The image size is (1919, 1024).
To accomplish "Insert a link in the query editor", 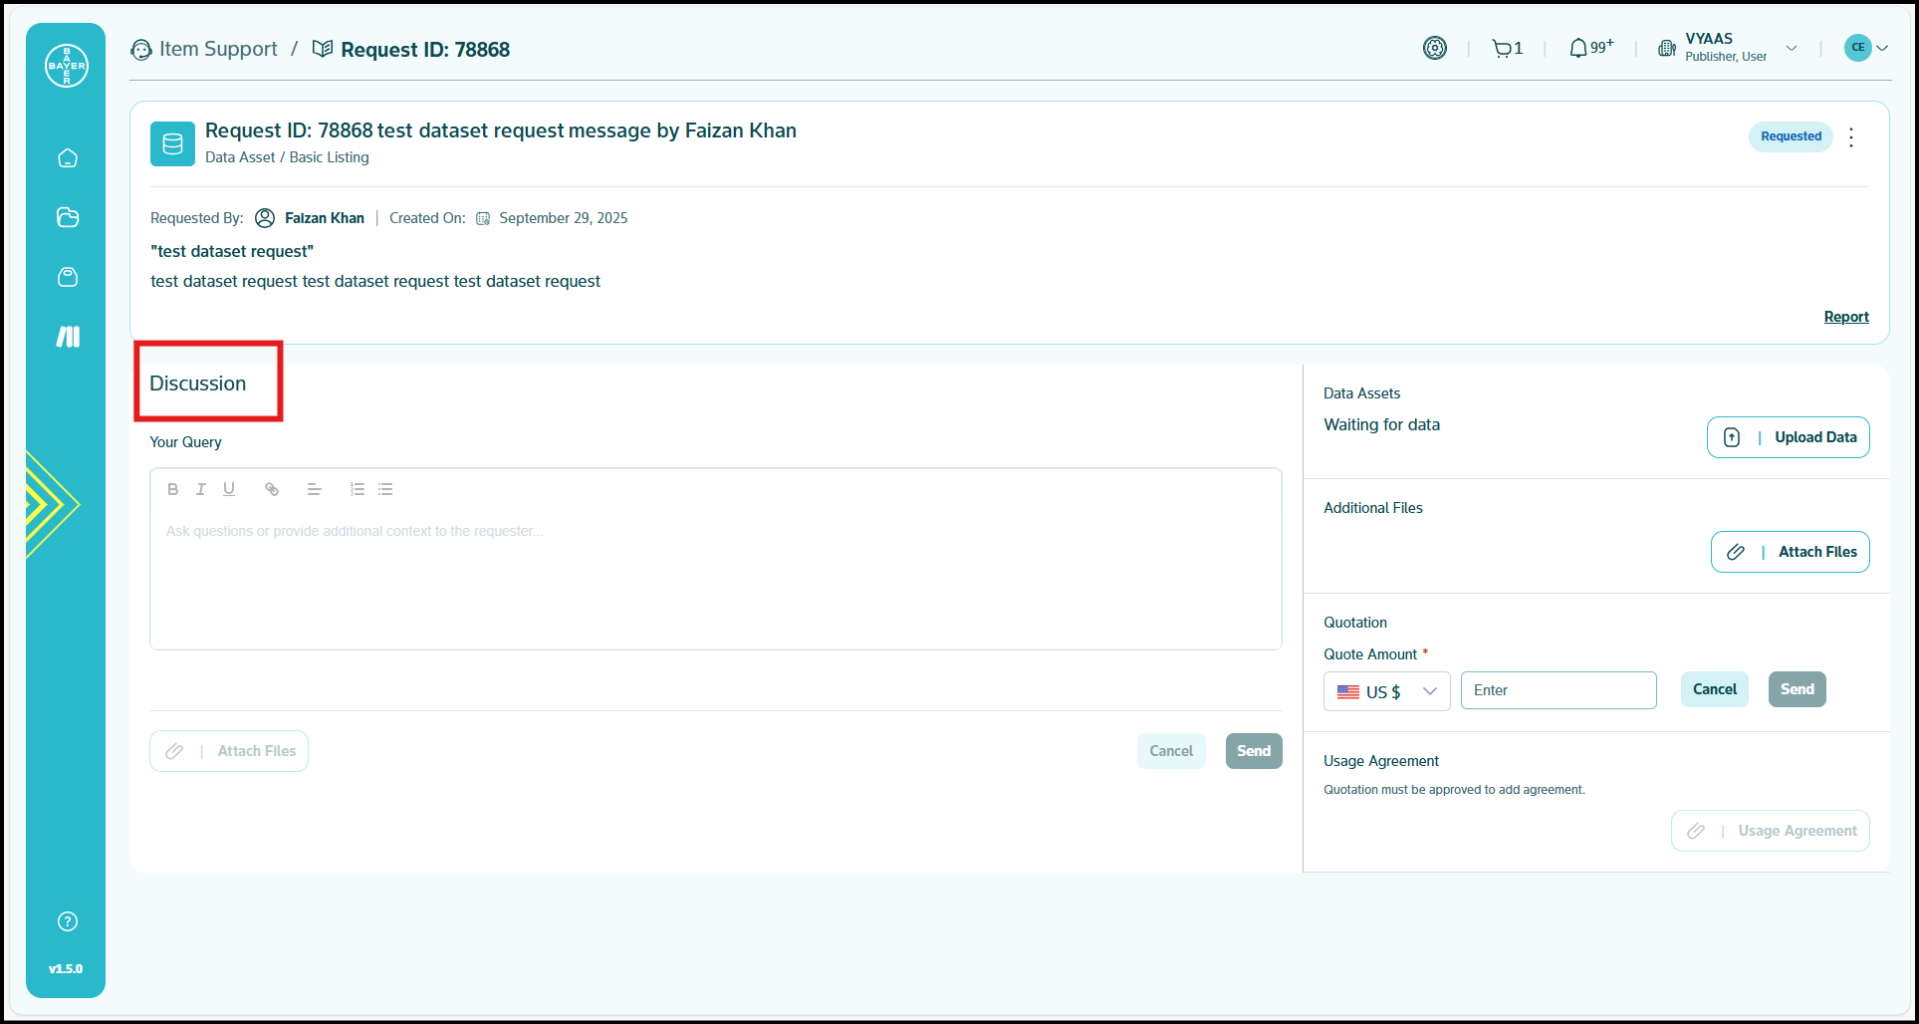I will (x=272, y=489).
